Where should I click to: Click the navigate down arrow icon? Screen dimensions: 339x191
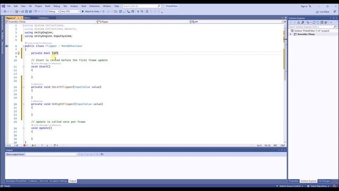47,145
